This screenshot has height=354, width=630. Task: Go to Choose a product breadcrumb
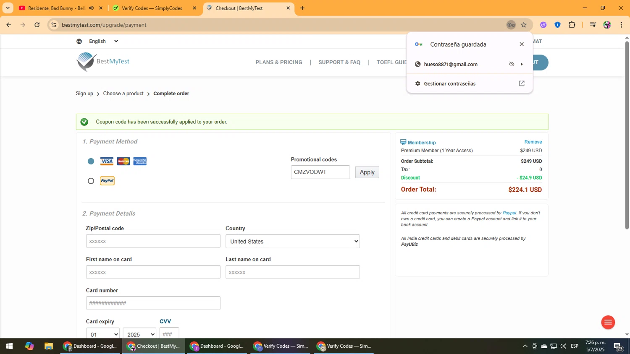click(x=123, y=94)
